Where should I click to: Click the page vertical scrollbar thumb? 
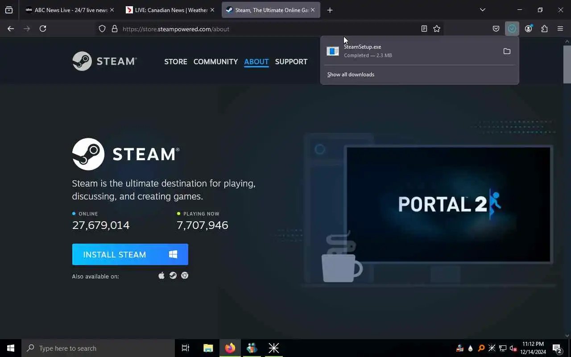(567, 63)
